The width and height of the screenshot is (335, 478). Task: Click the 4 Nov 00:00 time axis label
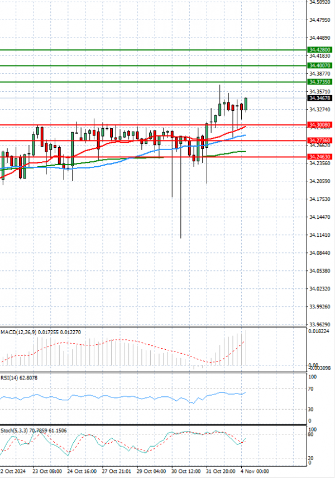pyautogui.click(x=255, y=471)
